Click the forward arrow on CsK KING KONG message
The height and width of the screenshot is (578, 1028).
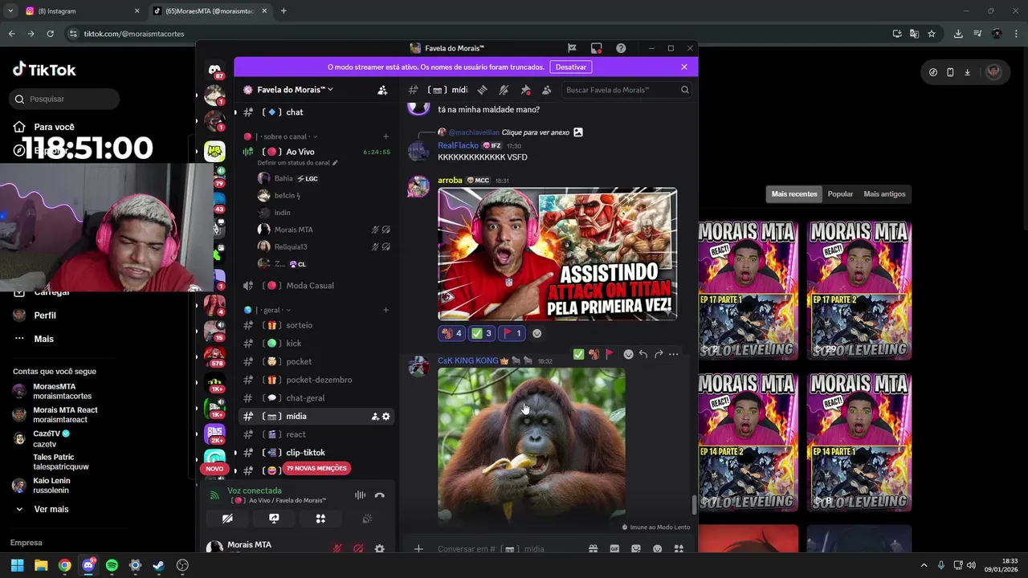tap(659, 354)
